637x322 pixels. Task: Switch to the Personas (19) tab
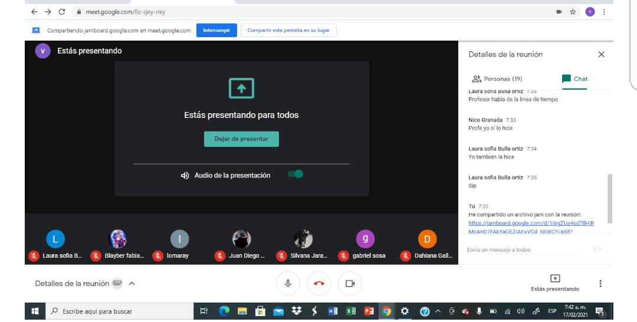[497, 78]
